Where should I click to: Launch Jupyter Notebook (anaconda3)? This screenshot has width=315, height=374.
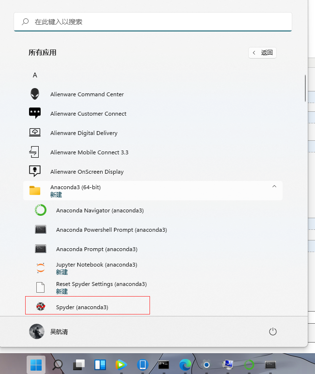(x=152, y=268)
